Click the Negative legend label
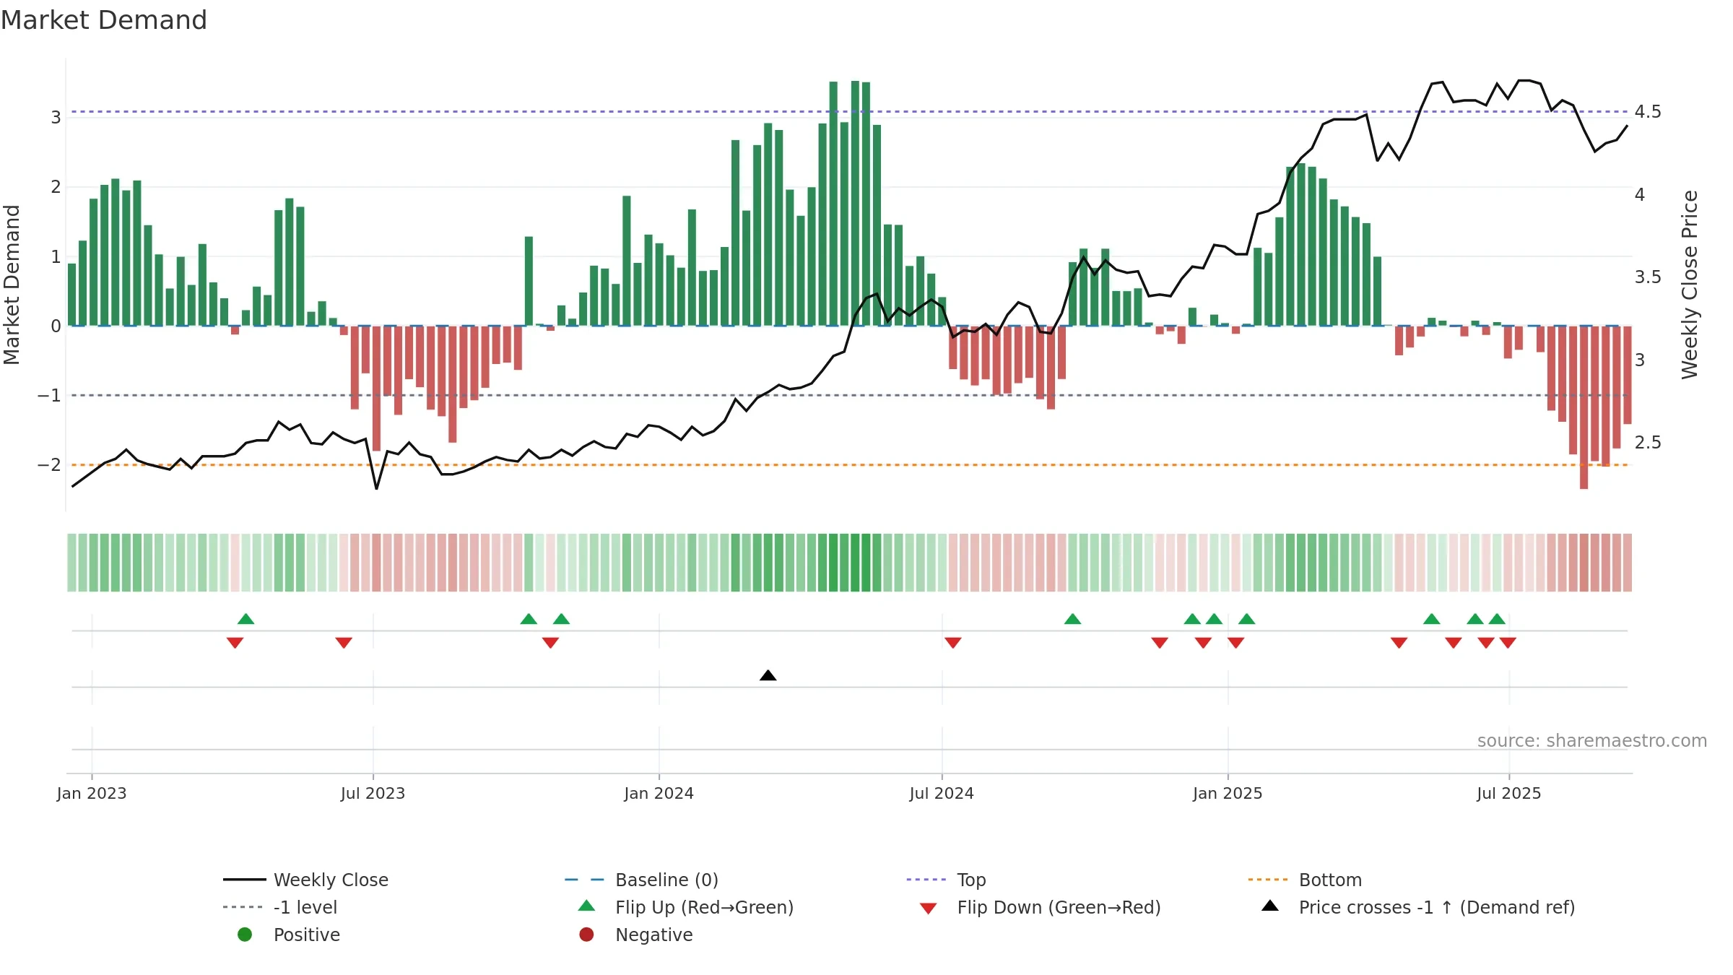This screenshot has width=1733, height=975. tap(653, 935)
